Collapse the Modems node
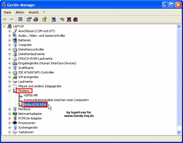The width and height of the screenshot is (183, 143). tap(9, 91)
